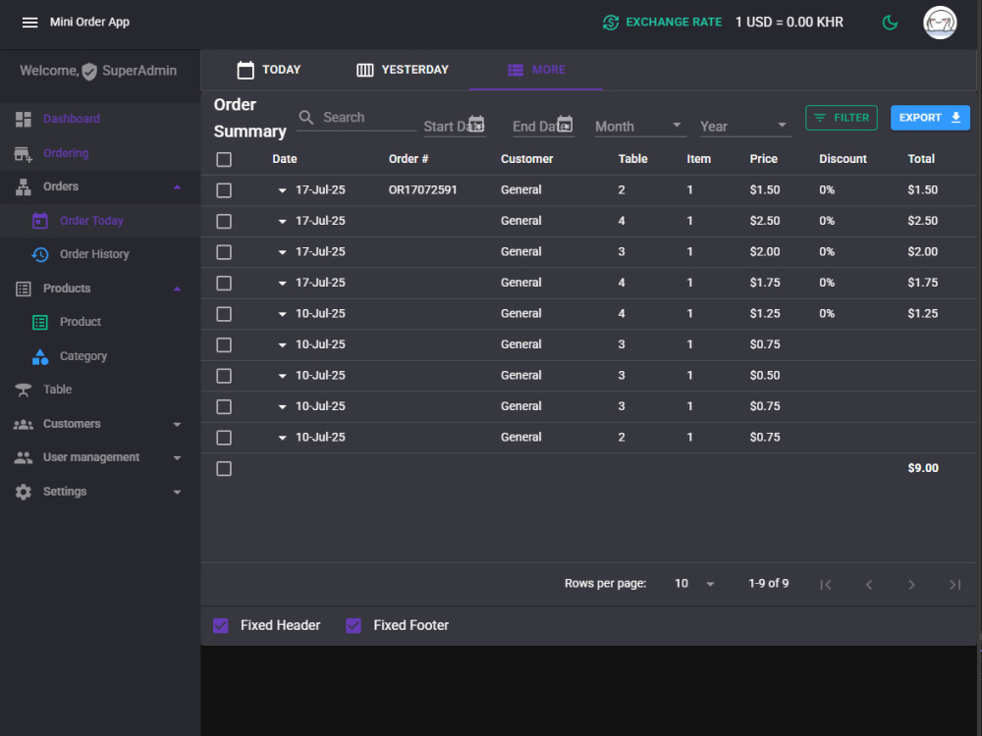This screenshot has width=982, height=736.
Task: Click the Orders hierarchy icon
Action: coord(24,187)
